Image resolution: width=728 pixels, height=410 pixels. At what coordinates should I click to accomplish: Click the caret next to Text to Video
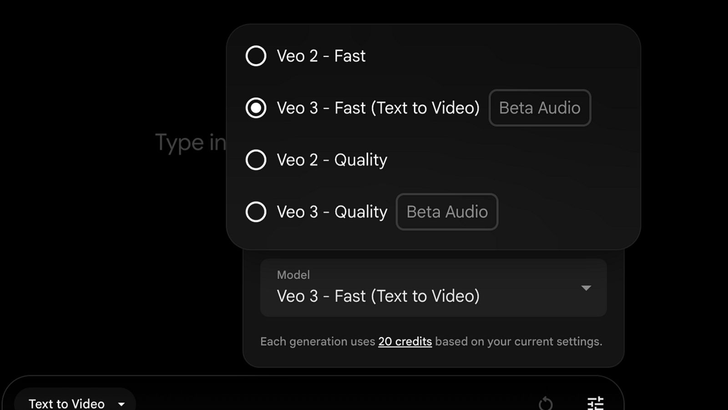(121, 404)
